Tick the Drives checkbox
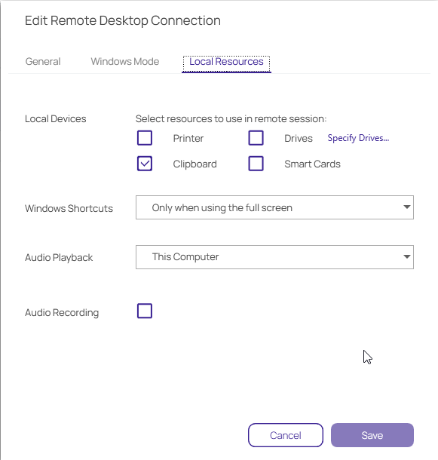Viewport: 438px width, 460px height. (256, 138)
